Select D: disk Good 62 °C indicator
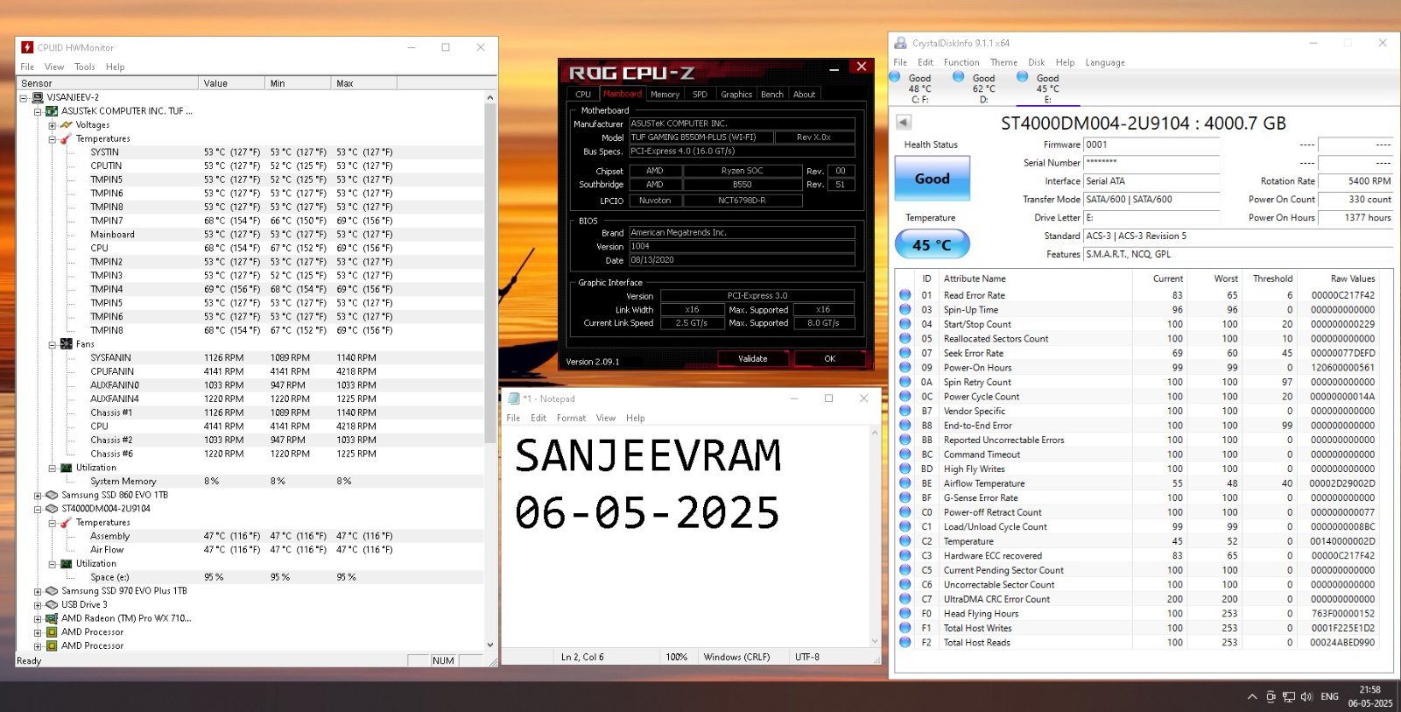The width and height of the screenshot is (1401, 712). pos(975,88)
